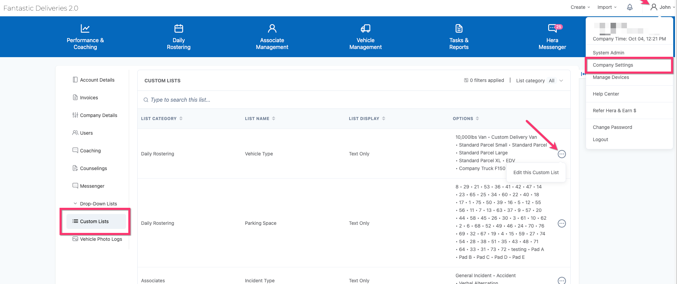Click the Custom Lists list icon
The image size is (677, 284).
tap(75, 221)
